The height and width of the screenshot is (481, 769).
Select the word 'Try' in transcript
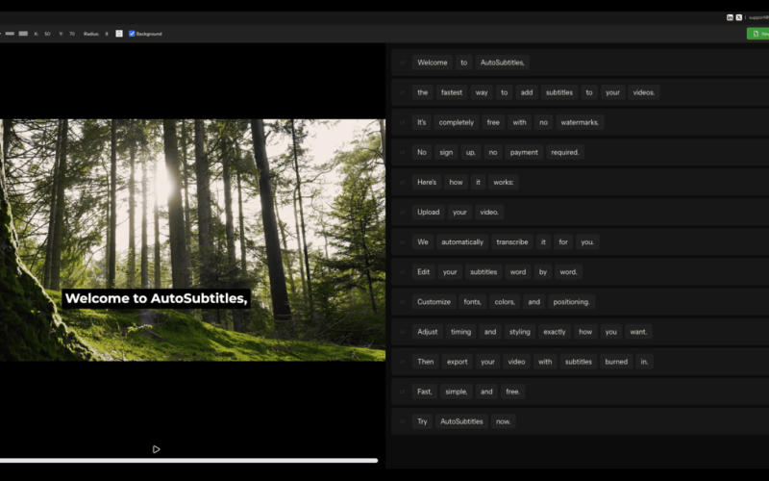422,421
